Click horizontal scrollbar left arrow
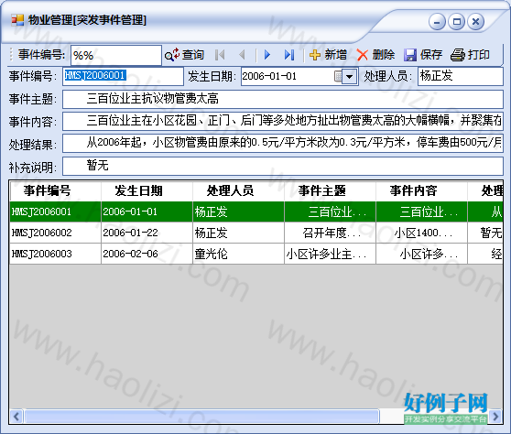 (x=16, y=417)
